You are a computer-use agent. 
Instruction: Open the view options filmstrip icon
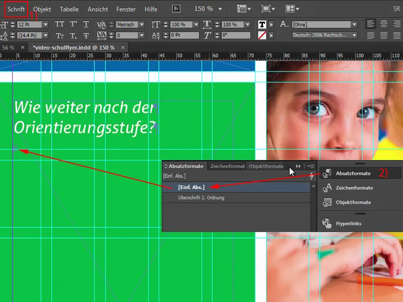tap(244, 9)
